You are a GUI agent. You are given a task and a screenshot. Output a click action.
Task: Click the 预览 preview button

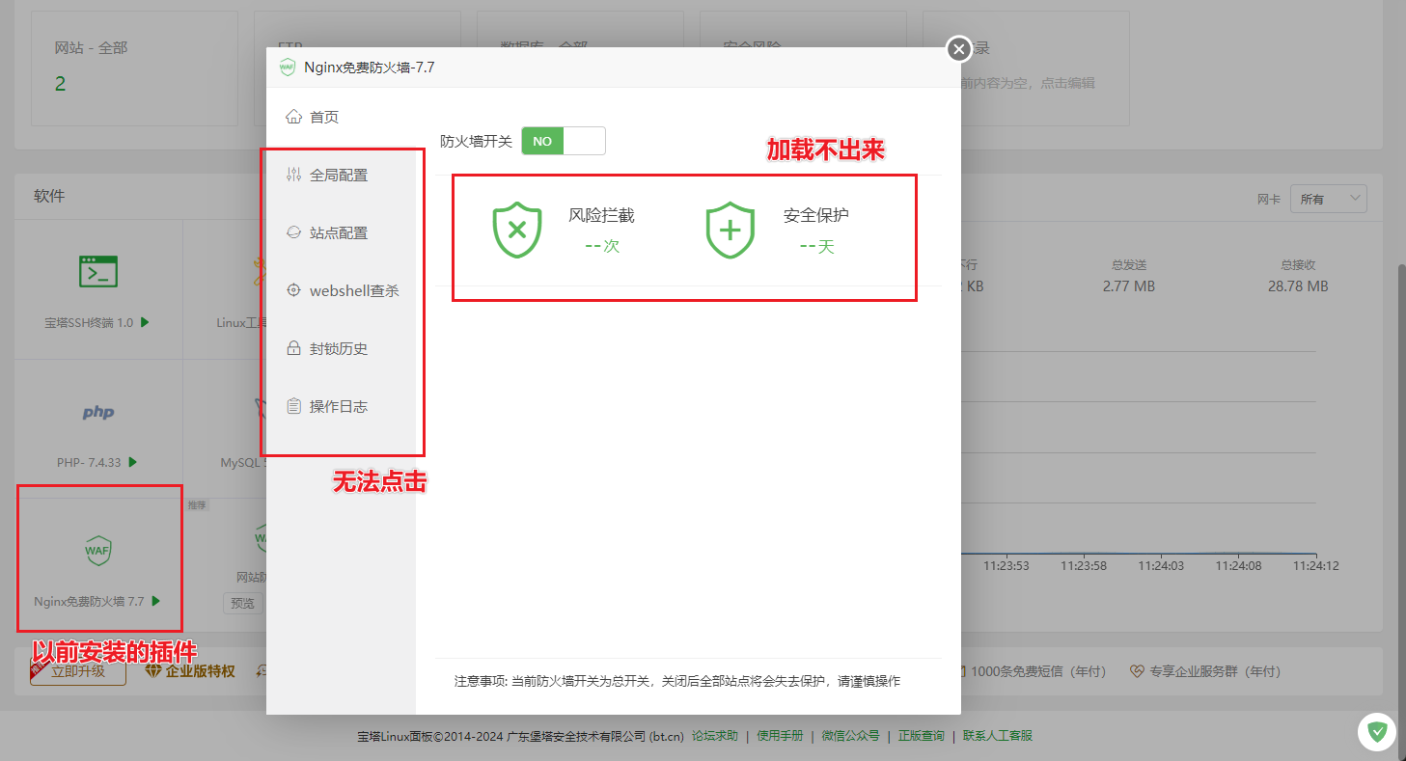243,603
